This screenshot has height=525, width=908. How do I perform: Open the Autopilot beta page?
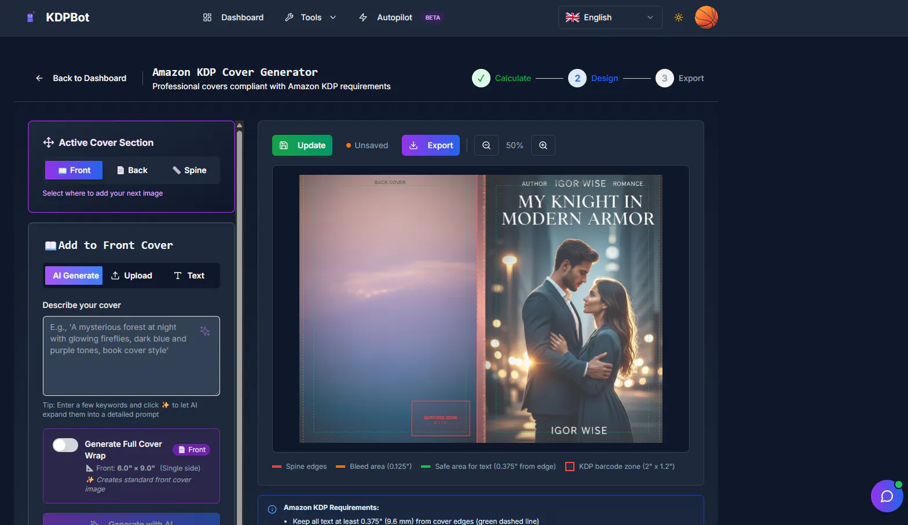(401, 17)
